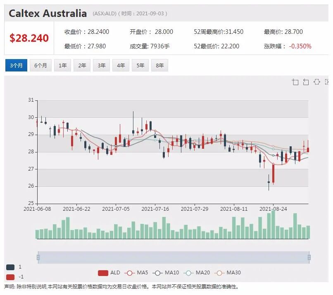The width and height of the screenshot is (333, 295).
Task: Grab the right handle of the range slider
Action: click(309, 257)
